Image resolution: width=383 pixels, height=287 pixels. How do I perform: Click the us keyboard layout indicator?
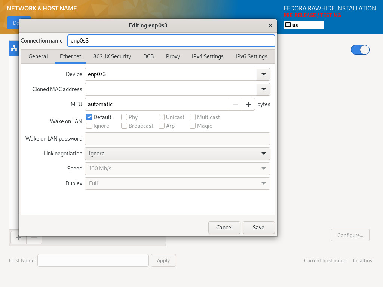coord(304,25)
